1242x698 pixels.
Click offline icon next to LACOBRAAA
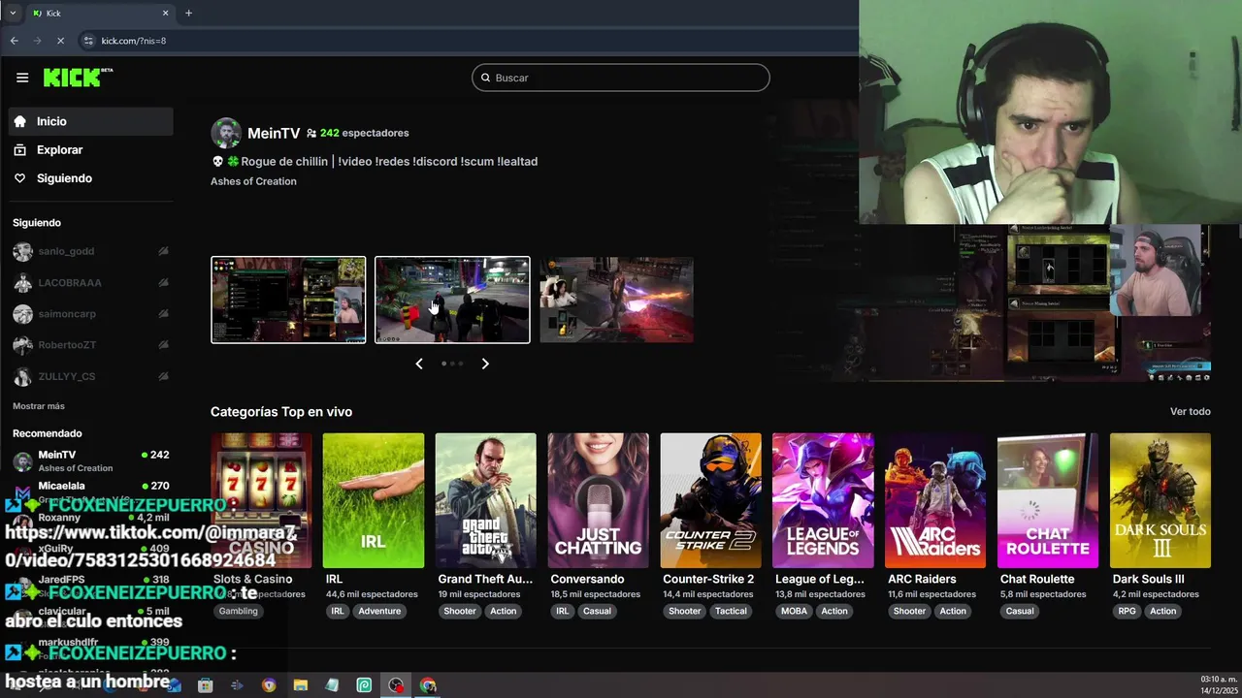[x=163, y=283]
